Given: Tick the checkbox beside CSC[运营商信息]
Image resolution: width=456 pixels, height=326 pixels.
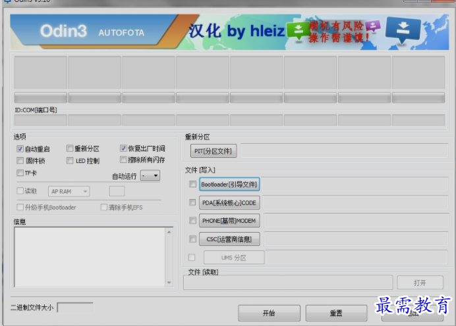Looking at the screenshot, I should tap(192, 239).
